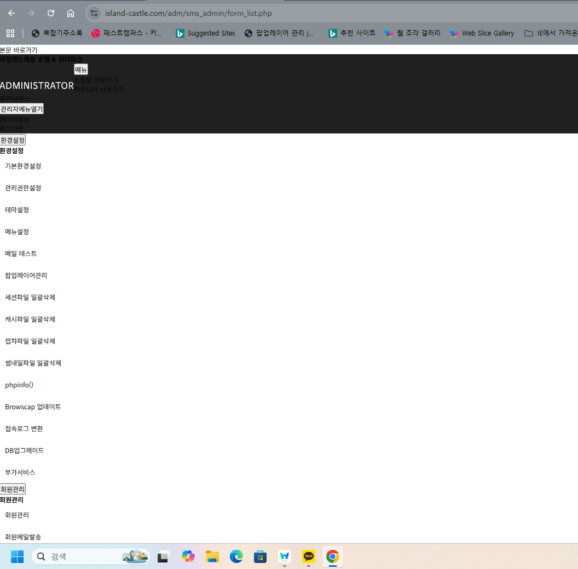Open File Explorer from the taskbar

(212, 556)
